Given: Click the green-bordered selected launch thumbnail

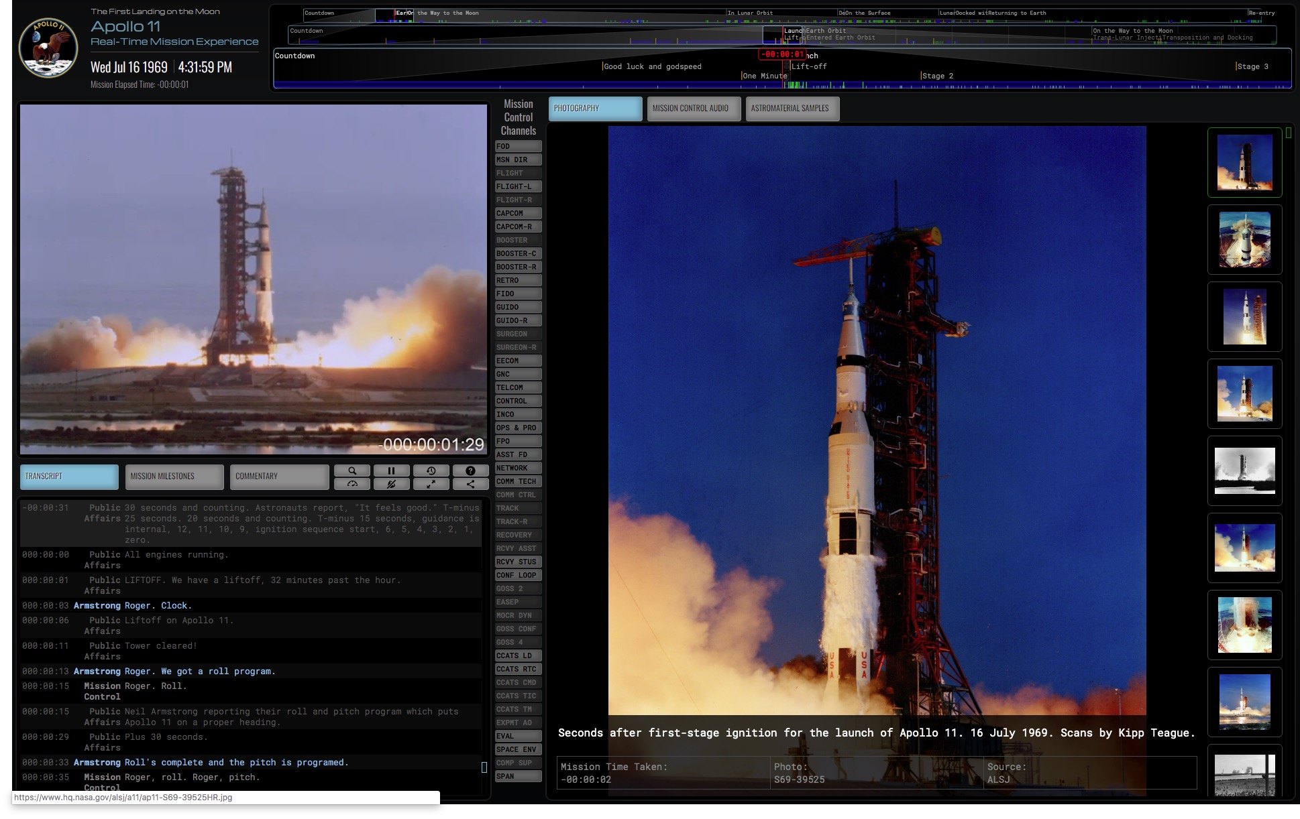Looking at the screenshot, I should (x=1244, y=162).
